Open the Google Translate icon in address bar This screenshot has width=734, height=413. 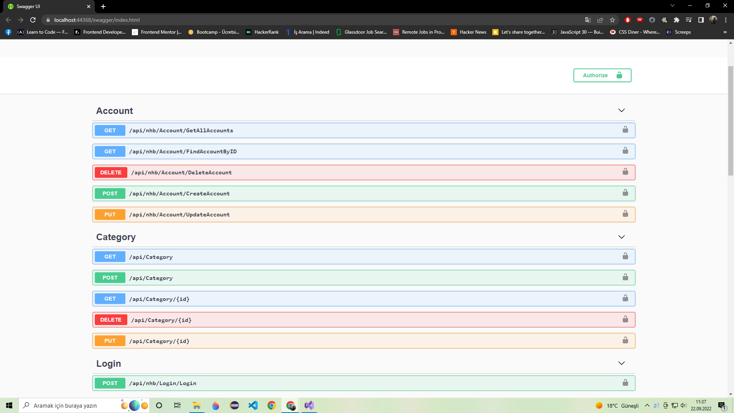click(587, 20)
